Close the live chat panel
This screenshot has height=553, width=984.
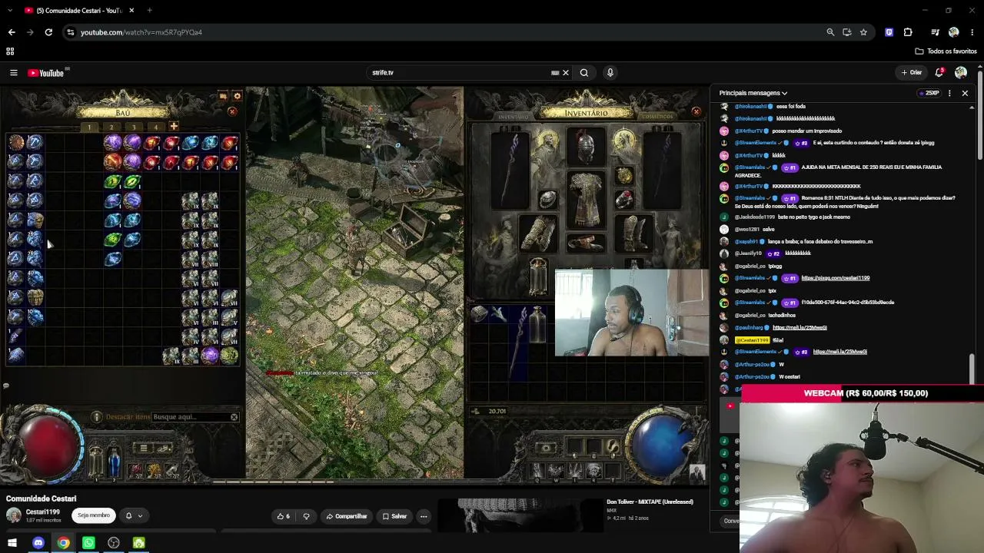965,93
